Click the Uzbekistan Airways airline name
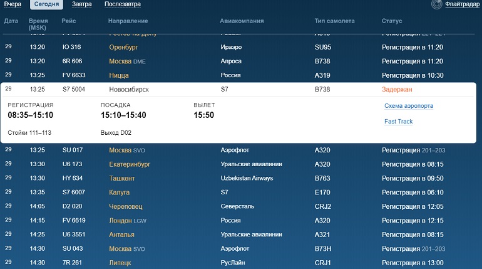The height and width of the screenshot is (269, 482). point(247,178)
